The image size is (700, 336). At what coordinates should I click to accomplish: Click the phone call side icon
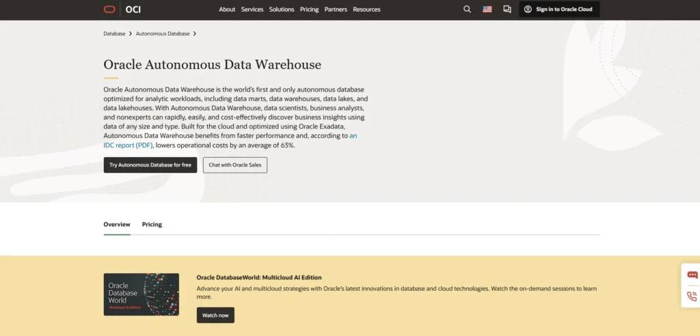click(692, 296)
